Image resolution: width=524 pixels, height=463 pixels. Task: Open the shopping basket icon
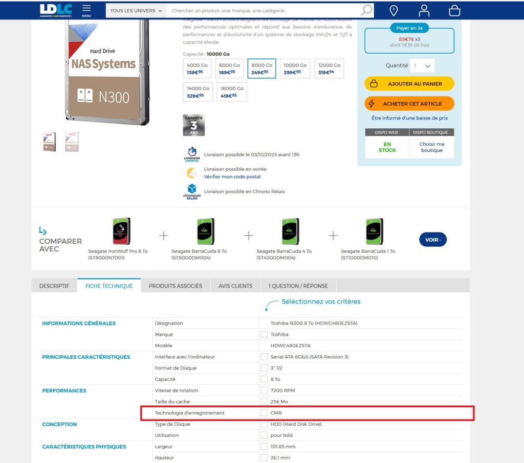pos(454,11)
